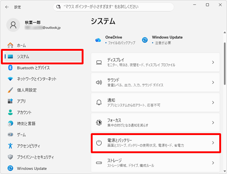Click the Bluetooth icon in sidebar

coord(10,68)
